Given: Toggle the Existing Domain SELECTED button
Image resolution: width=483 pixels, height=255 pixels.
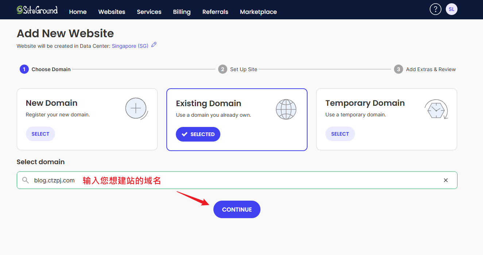Looking at the screenshot, I should pyautogui.click(x=198, y=134).
